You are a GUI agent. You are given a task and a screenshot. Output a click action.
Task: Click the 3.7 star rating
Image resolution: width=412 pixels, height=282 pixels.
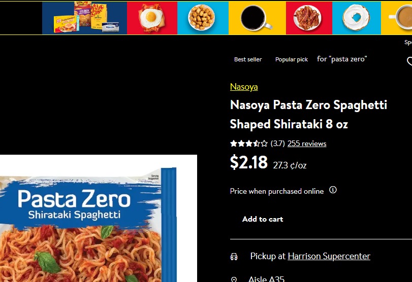[249, 144]
